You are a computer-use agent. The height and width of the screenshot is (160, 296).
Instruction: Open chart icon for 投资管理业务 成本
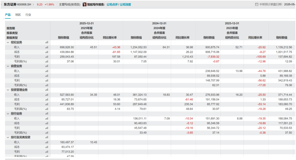tap(47, 100)
